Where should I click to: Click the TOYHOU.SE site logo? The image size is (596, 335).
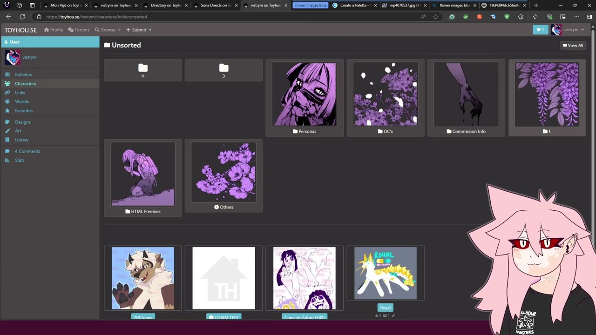pyautogui.click(x=20, y=30)
